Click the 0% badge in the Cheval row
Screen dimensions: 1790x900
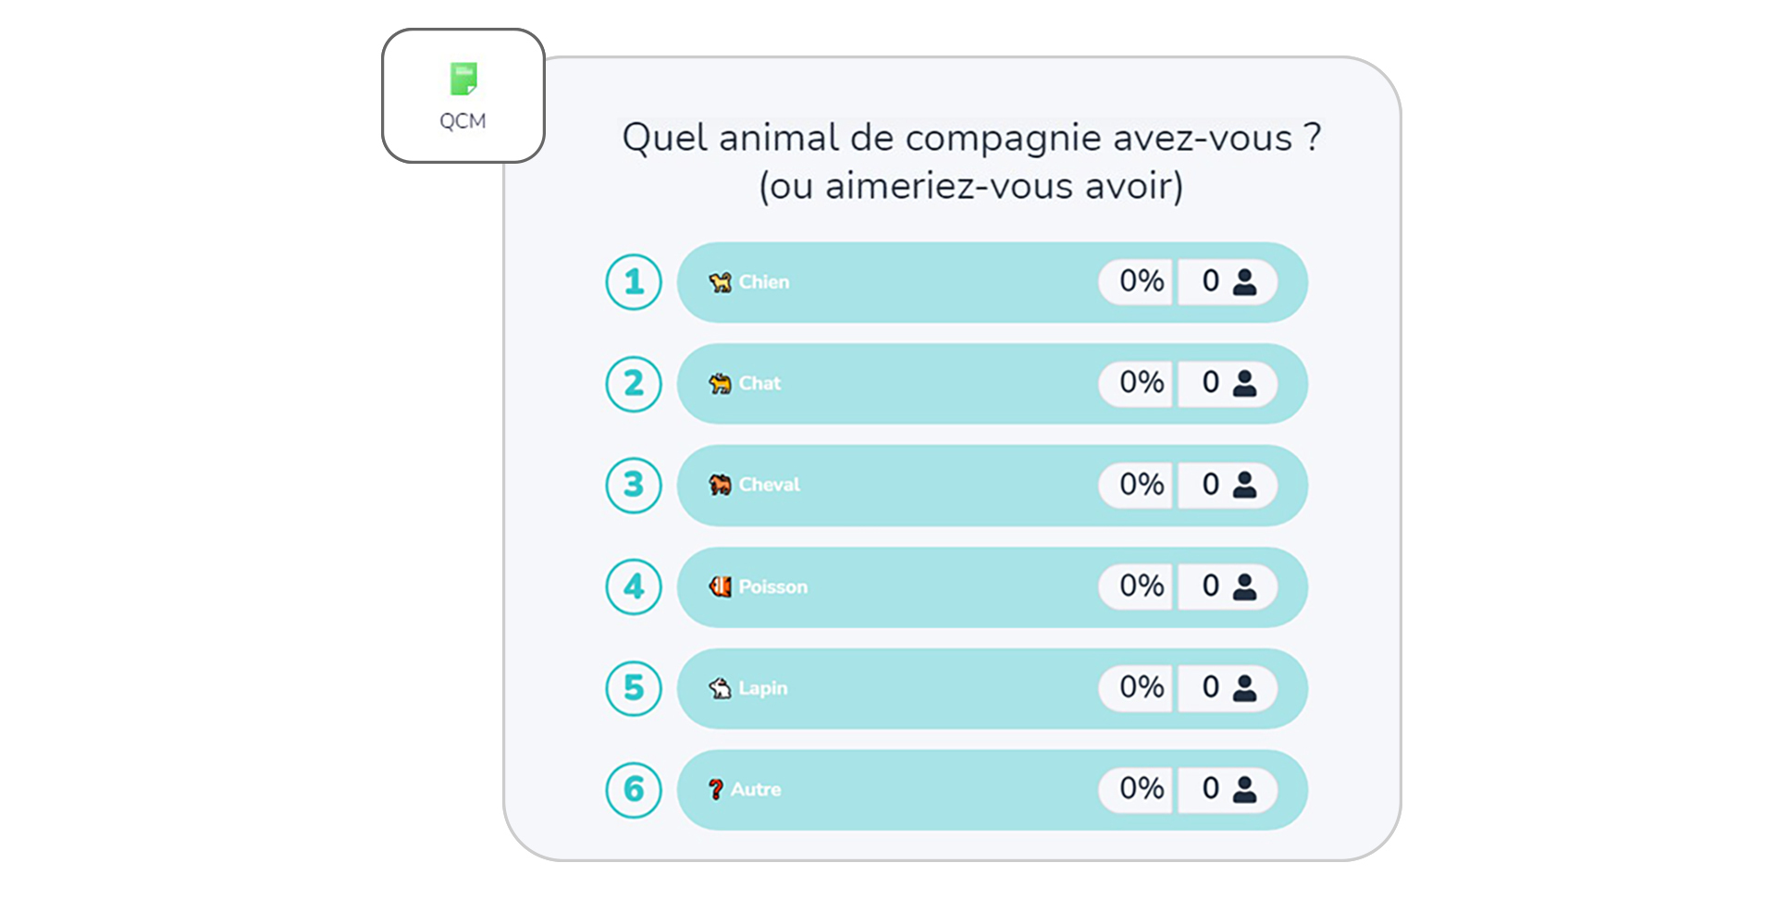coord(1141,485)
